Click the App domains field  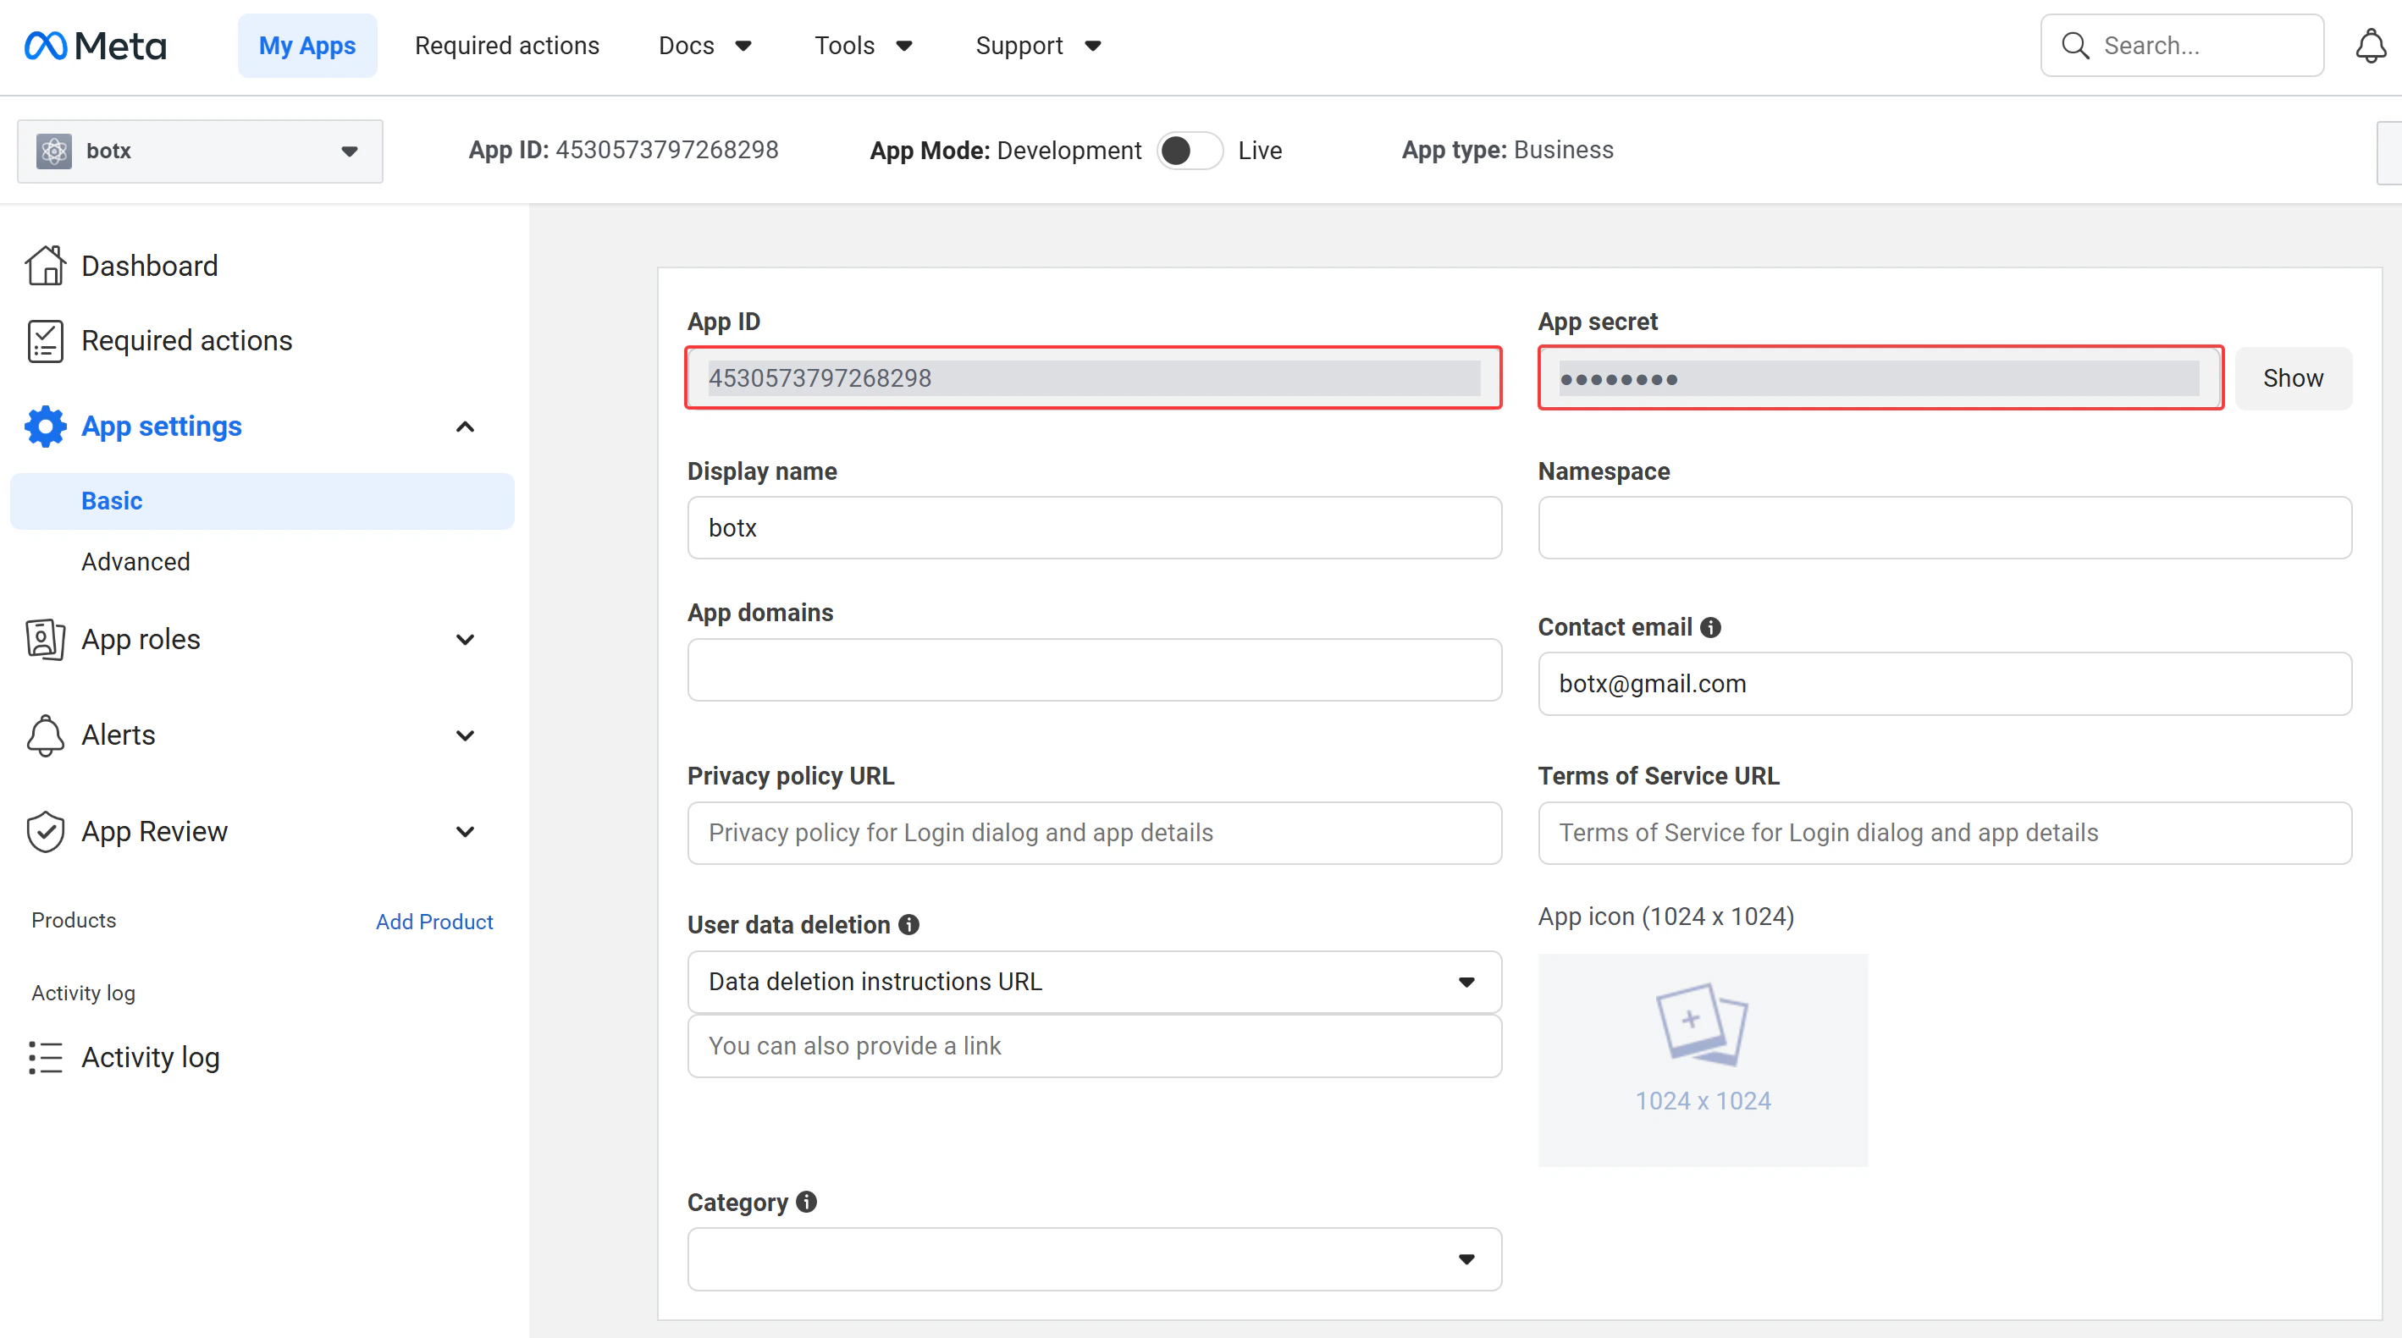point(1094,670)
